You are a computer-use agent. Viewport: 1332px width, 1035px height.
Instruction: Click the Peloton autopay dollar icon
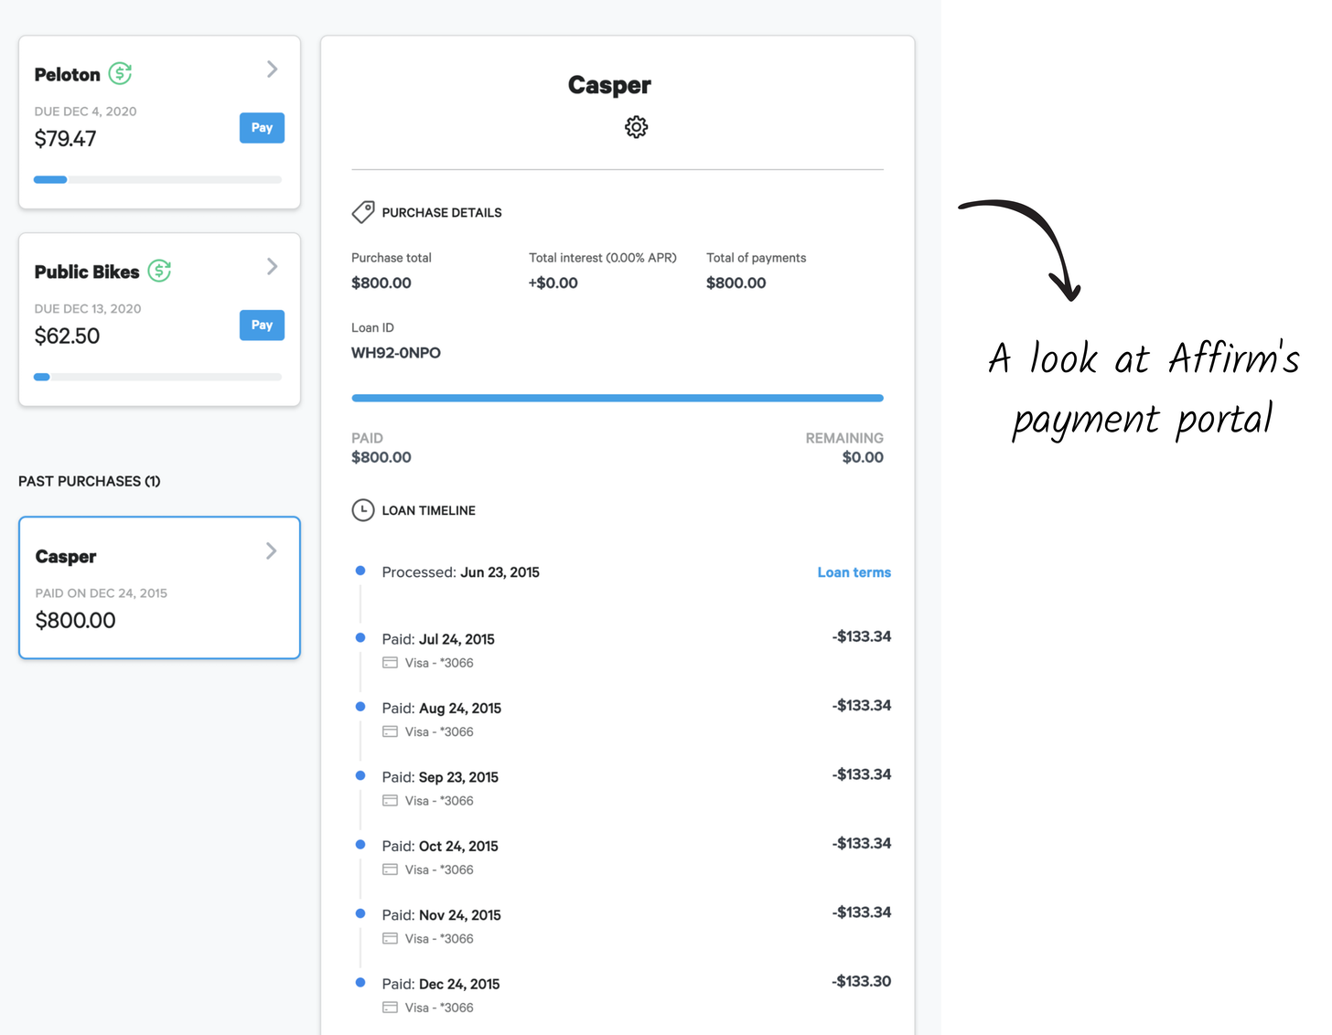pos(120,73)
